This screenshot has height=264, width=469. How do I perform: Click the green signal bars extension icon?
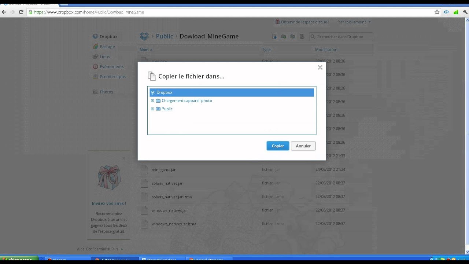(x=456, y=12)
